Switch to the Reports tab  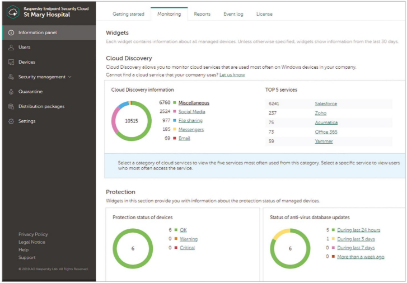pyautogui.click(x=202, y=14)
